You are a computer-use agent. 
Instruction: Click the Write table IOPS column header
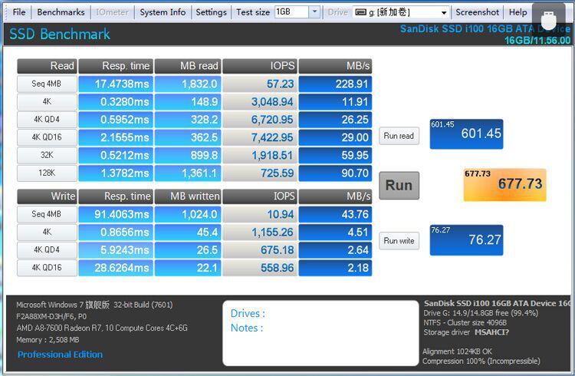pos(260,196)
